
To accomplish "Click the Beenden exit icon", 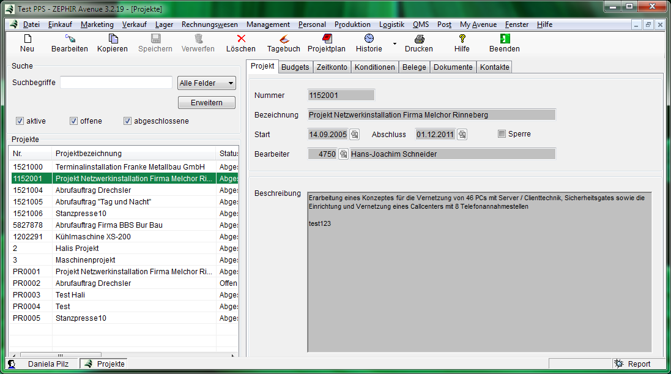I will pos(505,39).
